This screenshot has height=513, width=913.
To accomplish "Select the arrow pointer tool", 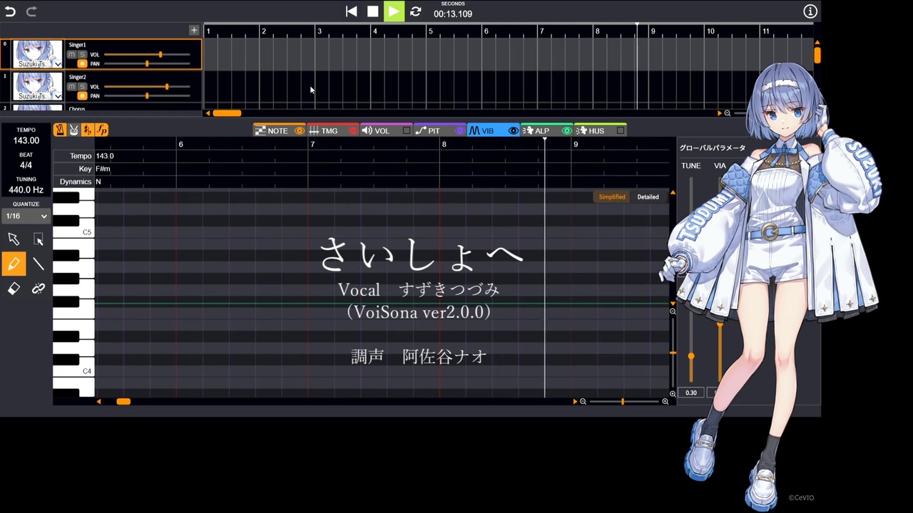I will (x=14, y=239).
